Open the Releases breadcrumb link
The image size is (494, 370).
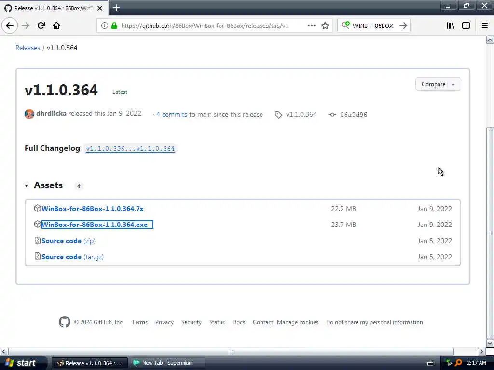[x=27, y=48]
